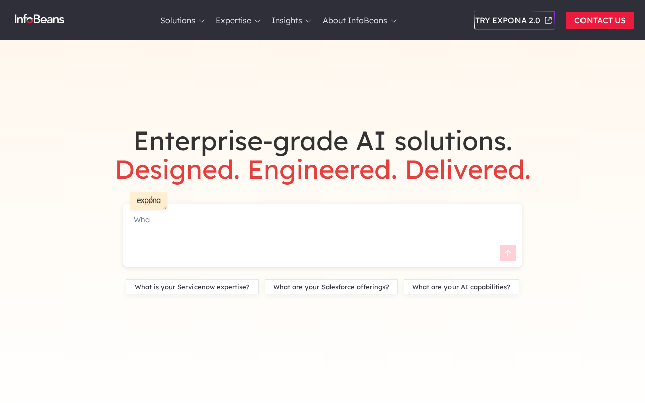Open the About InfoBeans menu
The width and height of the screenshot is (645, 403).
point(355,20)
